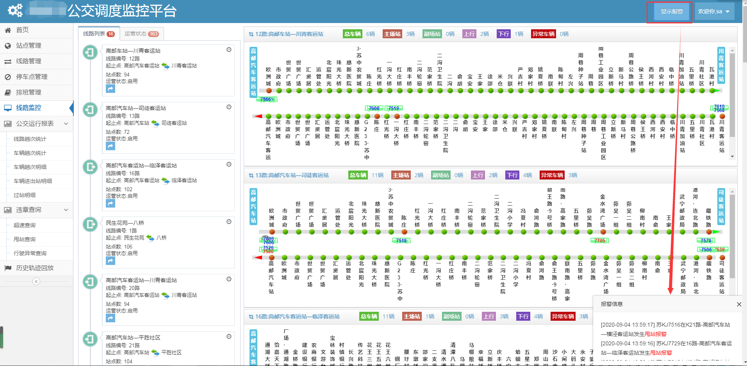Open the 欢迎你,sa user dropdown
Image resolution: width=747 pixels, height=366 pixels.
714,11
